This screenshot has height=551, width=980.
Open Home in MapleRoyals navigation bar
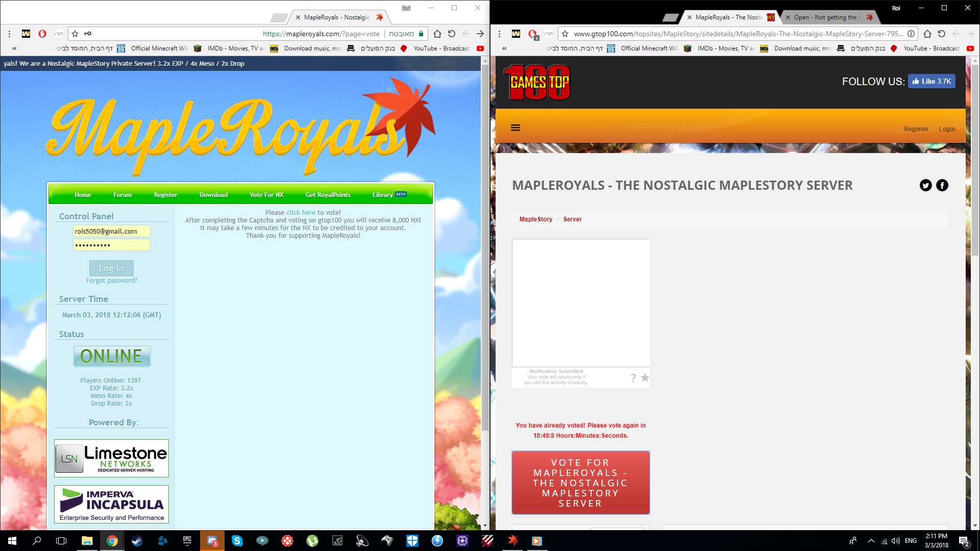(x=83, y=195)
